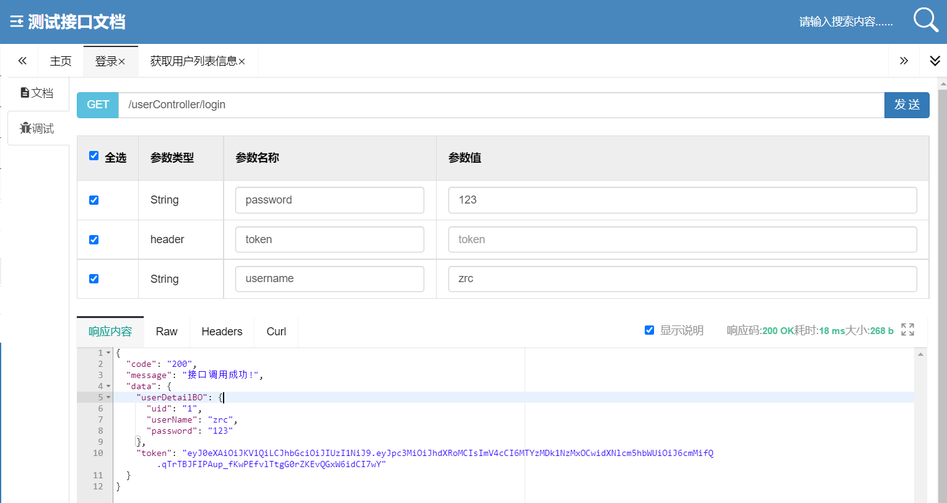Uncheck the username parameter row checkbox
Viewport: 947px width, 503px height.
[94, 279]
